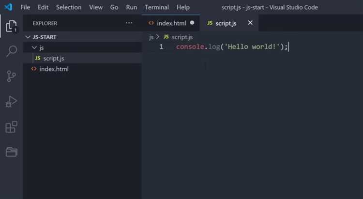
Task: Click line number 1 in gutter
Action: (x=161, y=47)
